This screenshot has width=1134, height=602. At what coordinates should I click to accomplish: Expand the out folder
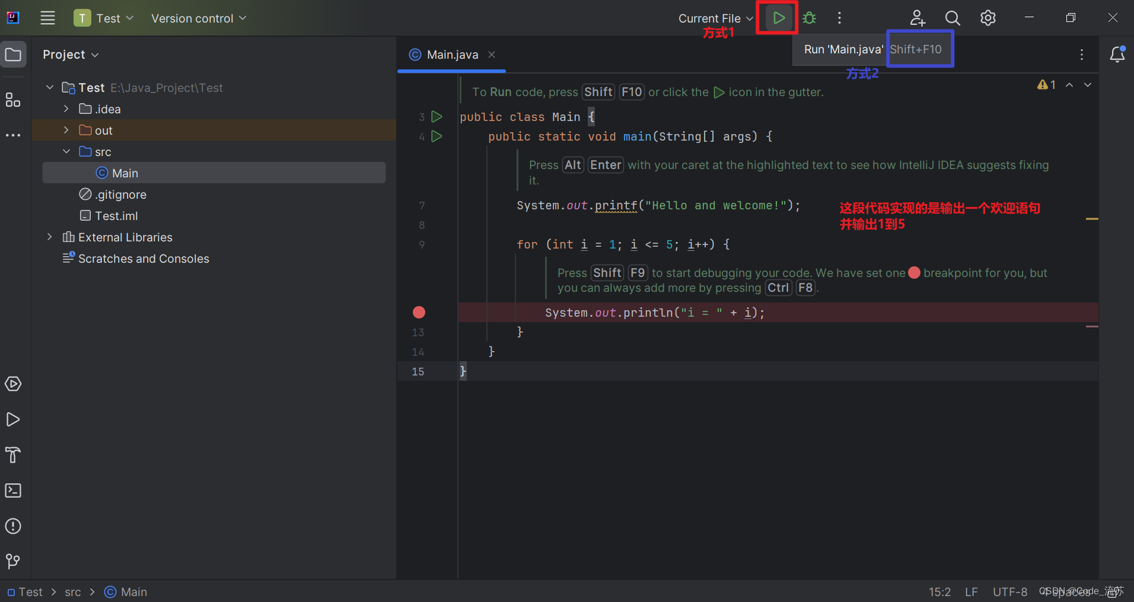(x=66, y=130)
